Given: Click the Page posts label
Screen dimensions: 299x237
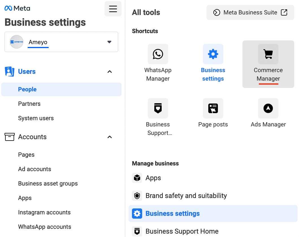Looking at the screenshot, I should pos(213,124).
